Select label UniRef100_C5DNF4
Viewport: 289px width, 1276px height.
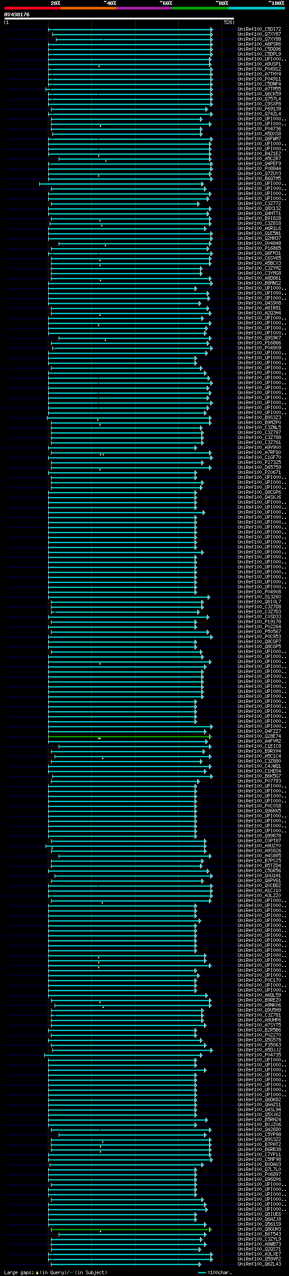259,84
